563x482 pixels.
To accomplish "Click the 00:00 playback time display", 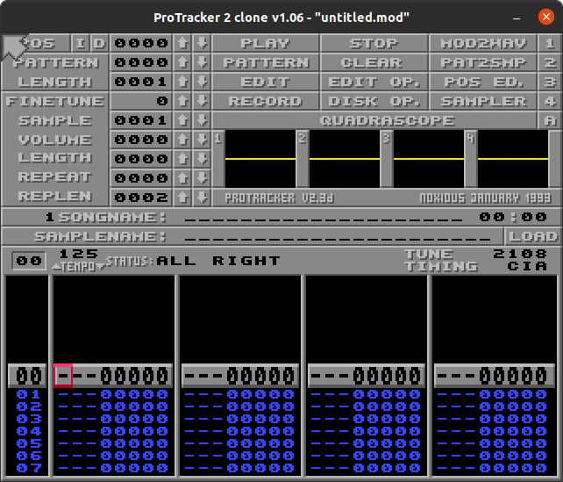I will (513, 217).
